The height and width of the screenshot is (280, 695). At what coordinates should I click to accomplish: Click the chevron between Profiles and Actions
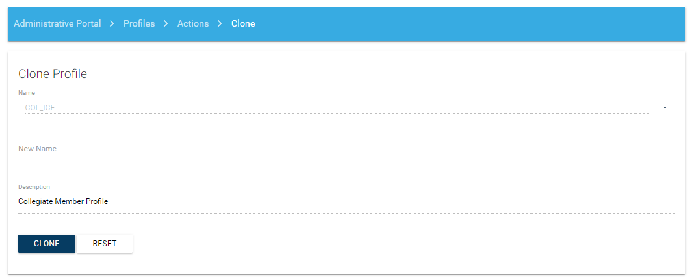point(166,24)
